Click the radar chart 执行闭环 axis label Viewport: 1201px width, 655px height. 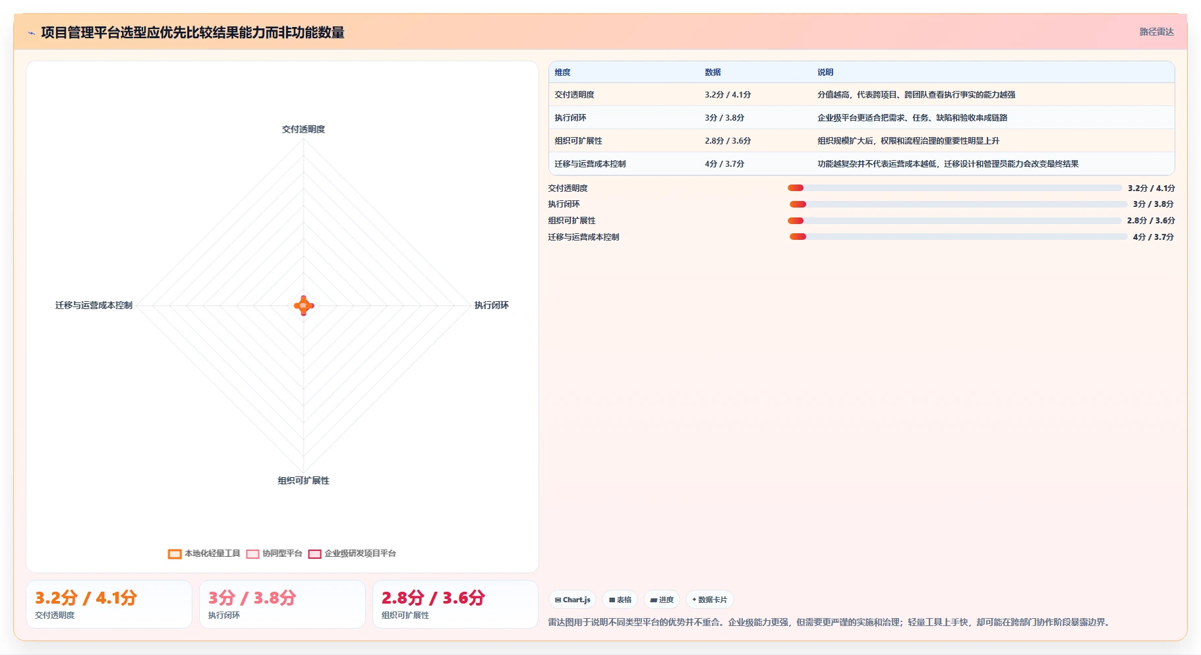click(491, 305)
